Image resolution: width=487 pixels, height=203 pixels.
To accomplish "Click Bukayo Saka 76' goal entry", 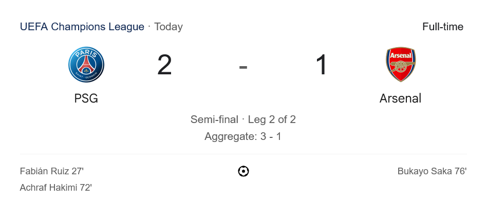I will point(432,171).
